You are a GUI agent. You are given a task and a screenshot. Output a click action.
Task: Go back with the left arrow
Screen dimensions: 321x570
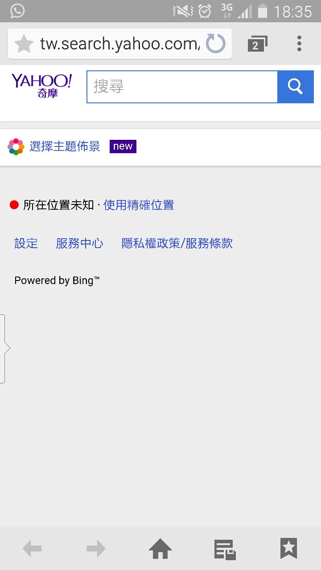(x=32, y=549)
